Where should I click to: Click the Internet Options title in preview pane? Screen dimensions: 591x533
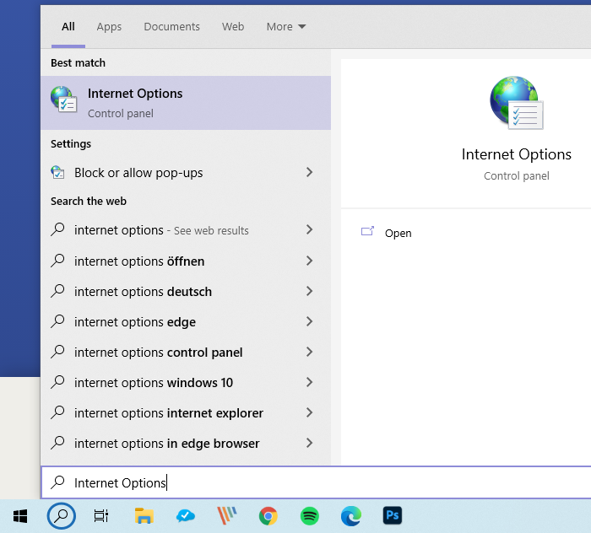[517, 154]
